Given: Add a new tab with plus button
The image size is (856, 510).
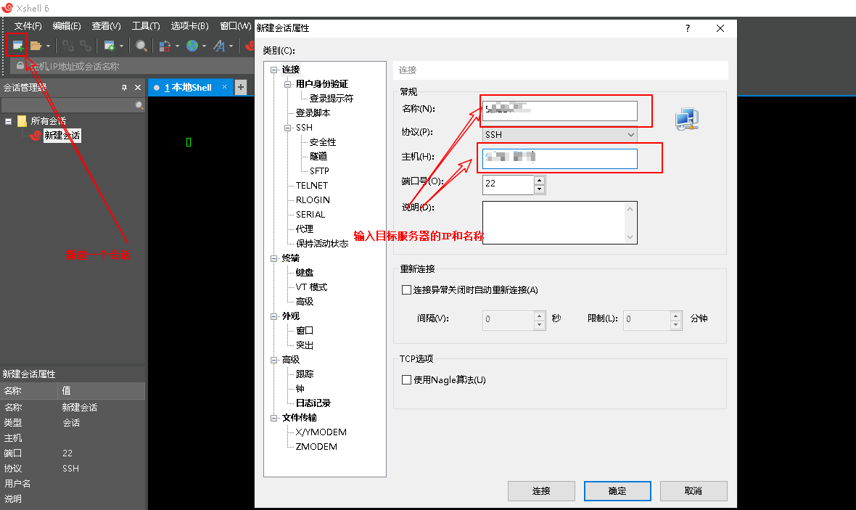Looking at the screenshot, I should 241,87.
